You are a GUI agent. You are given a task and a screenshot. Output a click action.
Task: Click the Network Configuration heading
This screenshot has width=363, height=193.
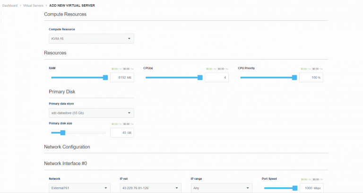(x=67, y=147)
